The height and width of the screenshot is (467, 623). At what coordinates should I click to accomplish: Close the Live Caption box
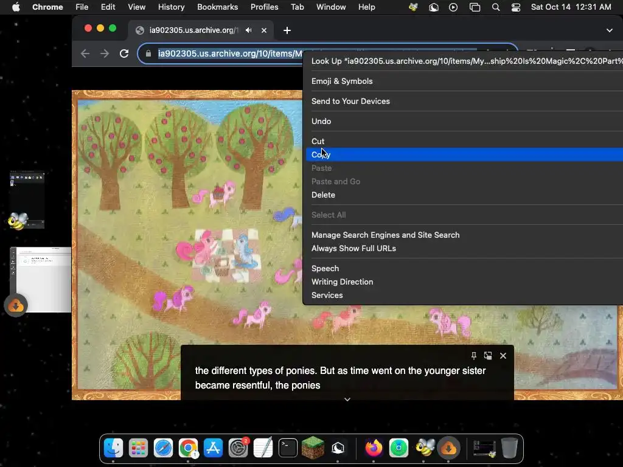tap(503, 355)
